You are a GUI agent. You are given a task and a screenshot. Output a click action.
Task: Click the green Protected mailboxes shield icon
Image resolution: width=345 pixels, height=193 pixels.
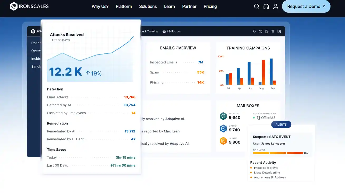pos(223,116)
